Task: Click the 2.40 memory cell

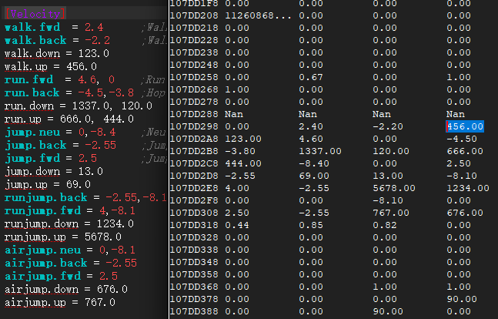Action: coord(311,126)
